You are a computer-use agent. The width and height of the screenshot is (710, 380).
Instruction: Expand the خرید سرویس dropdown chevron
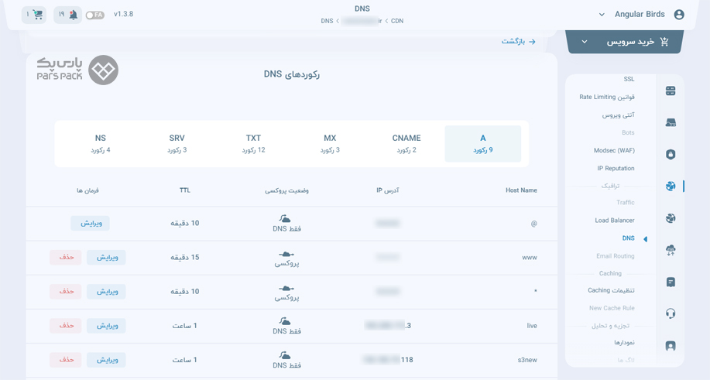click(585, 42)
